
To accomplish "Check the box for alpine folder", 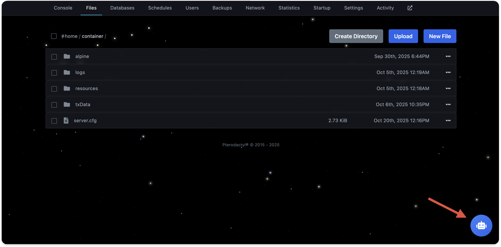I will pos(54,57).
